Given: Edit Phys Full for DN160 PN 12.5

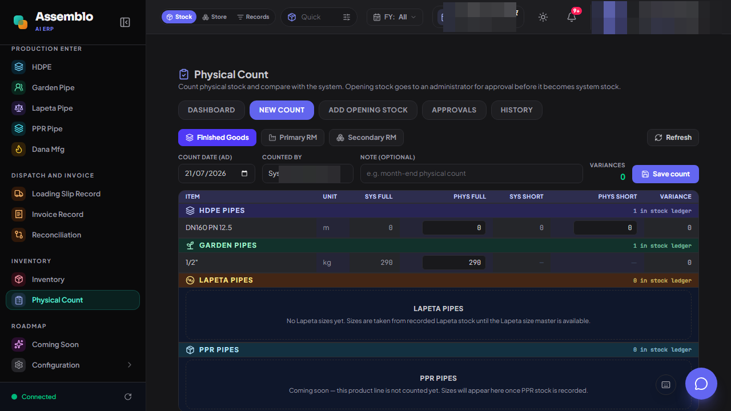Looking at the screenshot, I should click(x=454, y=228).
